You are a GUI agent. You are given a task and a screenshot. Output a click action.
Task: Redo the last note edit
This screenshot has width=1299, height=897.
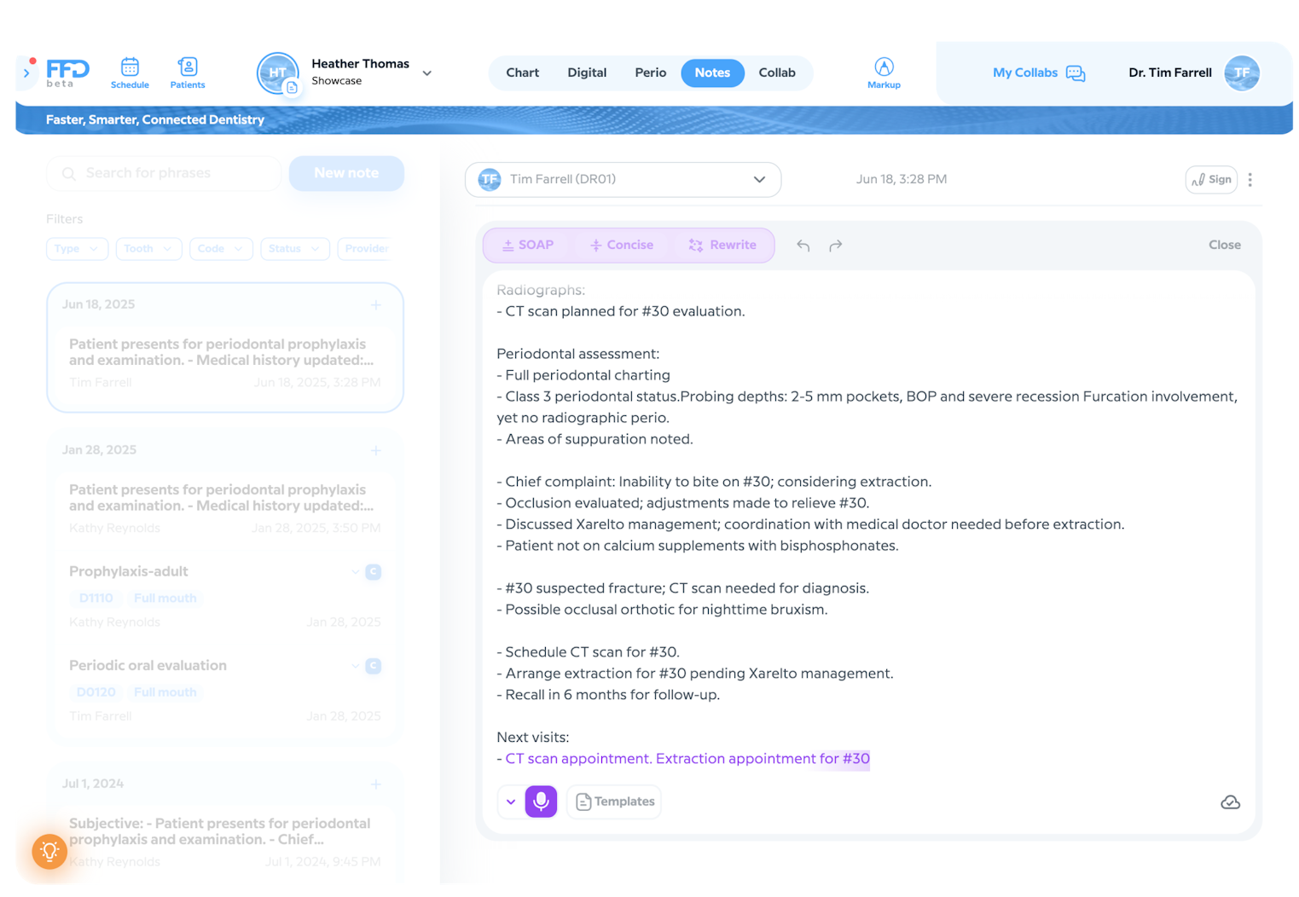coord(836,246)
